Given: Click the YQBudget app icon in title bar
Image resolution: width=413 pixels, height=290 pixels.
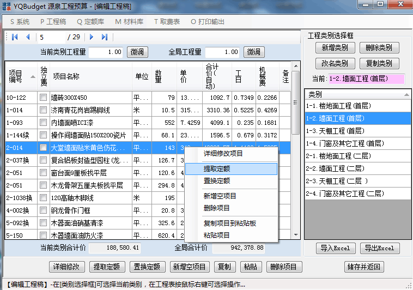Looking at the screenshot, I should click(7, 6).
